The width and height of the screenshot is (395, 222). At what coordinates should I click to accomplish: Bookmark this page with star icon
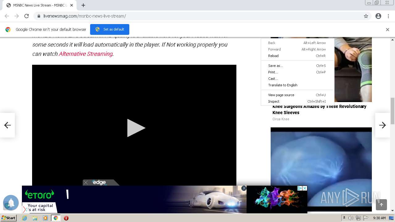[366, 16]
